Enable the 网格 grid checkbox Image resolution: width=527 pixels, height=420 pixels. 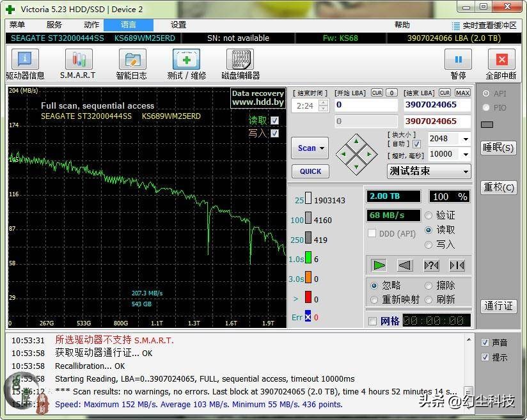click(x=373, y=322)
